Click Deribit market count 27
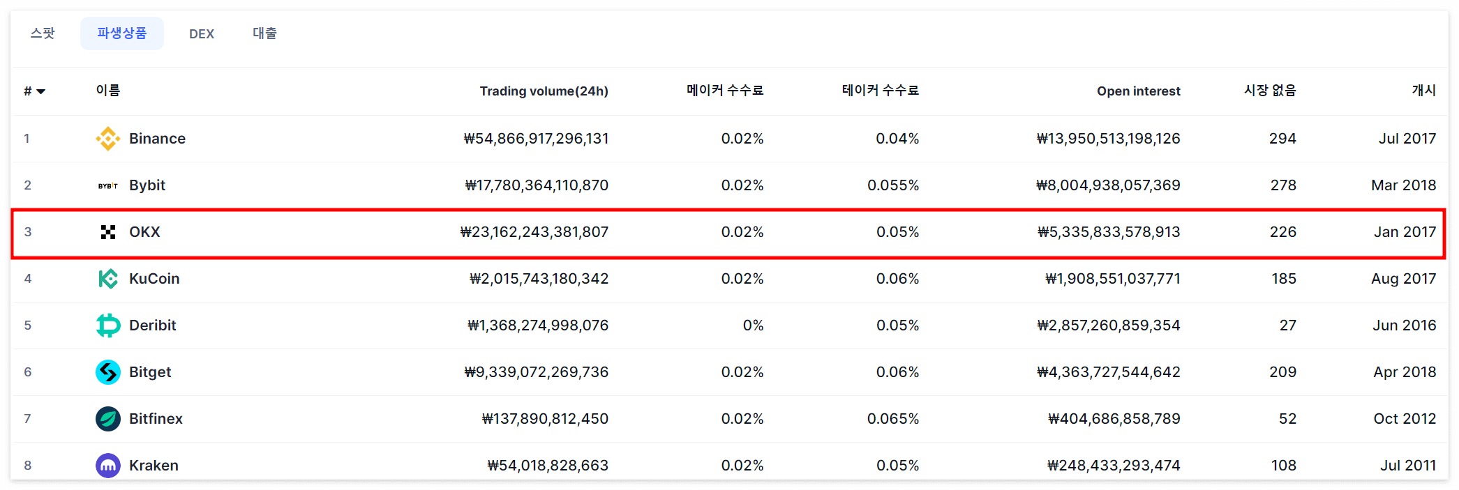This screenshot has height=490, width=1459. point(1288,326)
